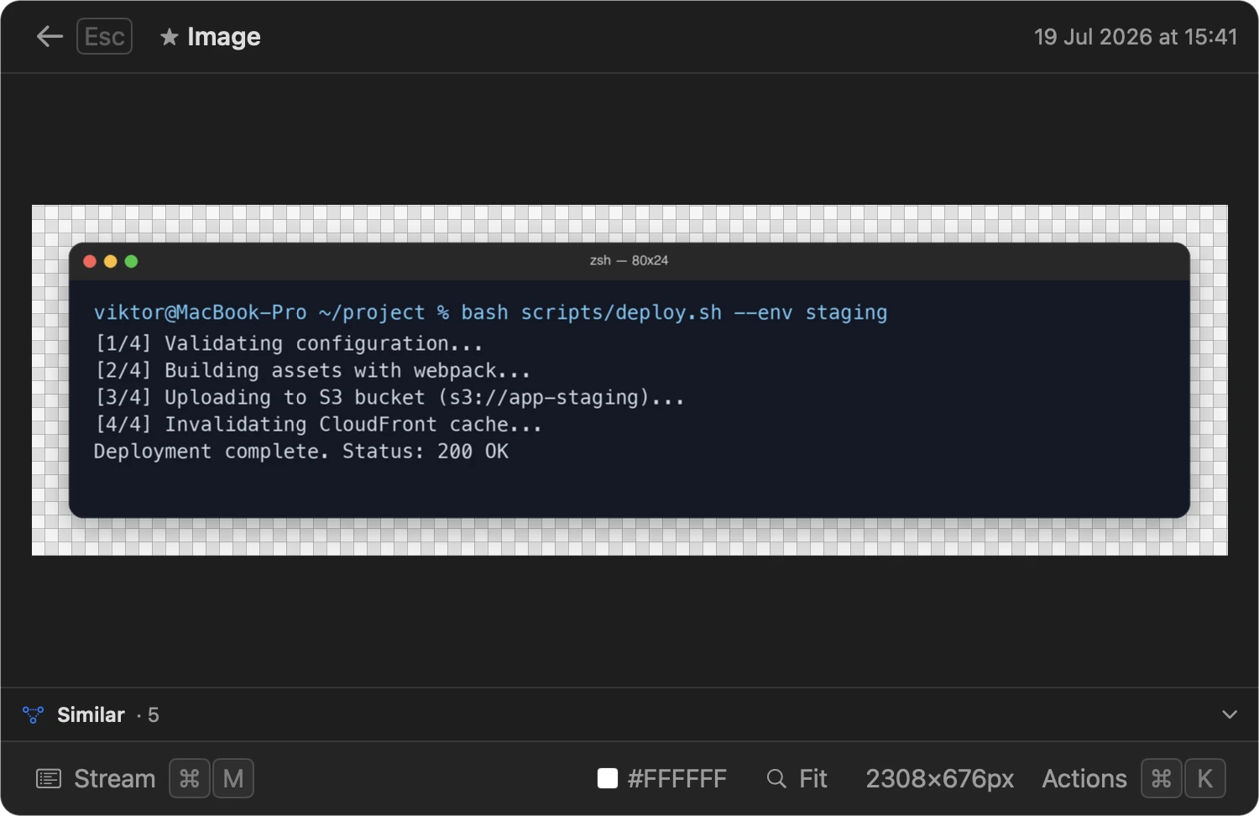Click the Building assets with webpack line

312,370
